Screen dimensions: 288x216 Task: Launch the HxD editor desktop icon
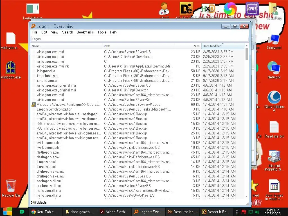click(x=208, y=9)
